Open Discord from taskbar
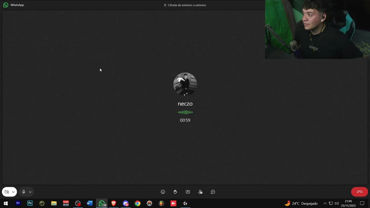Image resolution: width=370 pixels, height=208 pixels. tap(125, 203)
